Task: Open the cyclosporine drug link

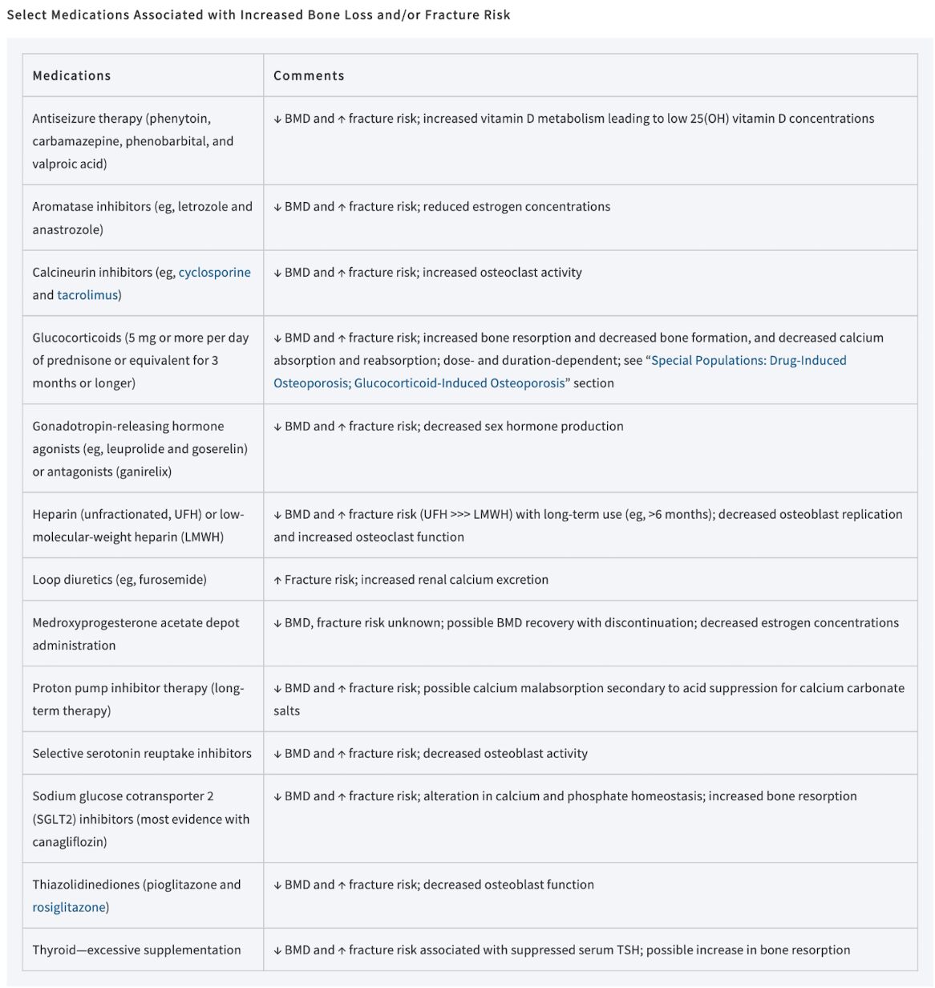Action: coord(214,273)
